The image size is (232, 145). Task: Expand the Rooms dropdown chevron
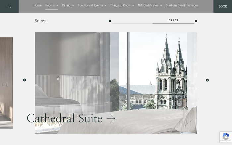pos(57,6)
